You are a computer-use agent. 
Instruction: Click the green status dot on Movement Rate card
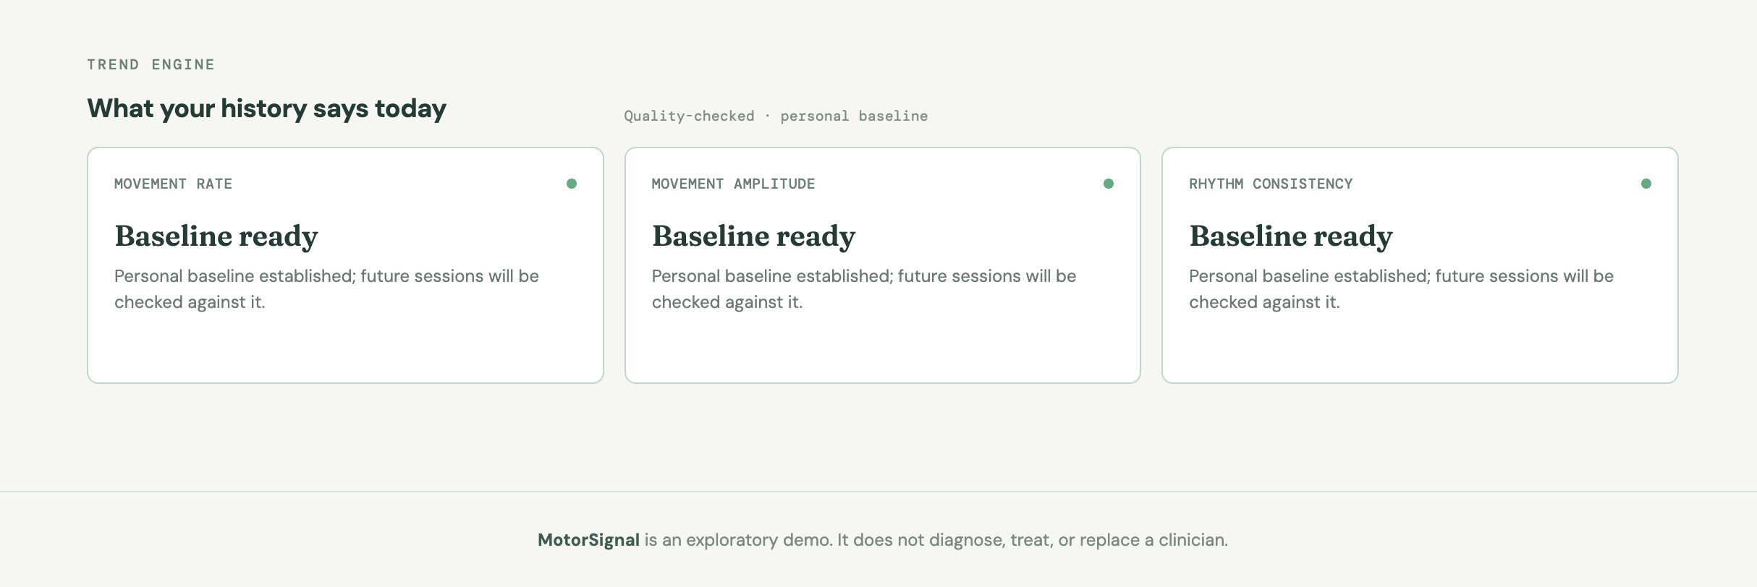coord(572,184)
